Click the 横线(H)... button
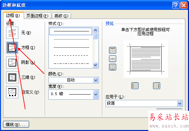Image resolution: width=189 pixels, height=131 pixels. [x=16, y=124]
